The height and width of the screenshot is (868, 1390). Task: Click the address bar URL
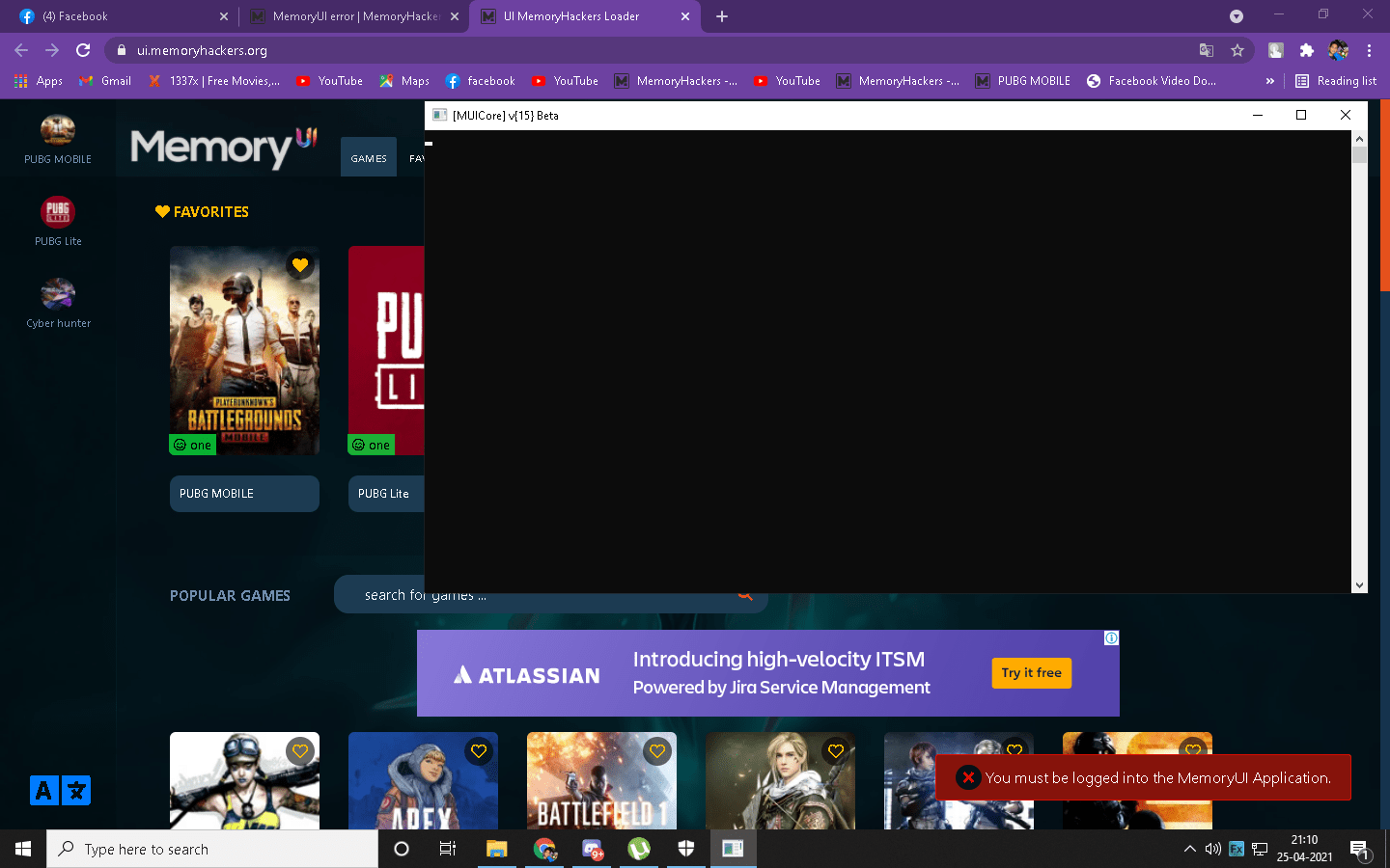click(x=202, y=50)
